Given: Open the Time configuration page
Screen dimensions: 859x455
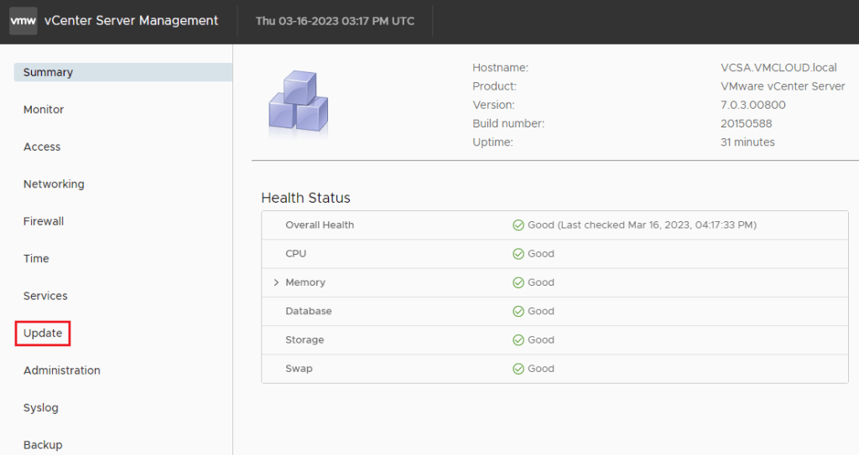Looking at the screenshot, I should coord(36,259).
